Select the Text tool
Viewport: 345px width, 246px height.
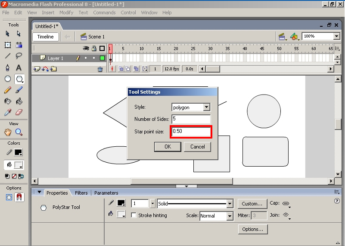pyautogui.click(x=19, y=67)
